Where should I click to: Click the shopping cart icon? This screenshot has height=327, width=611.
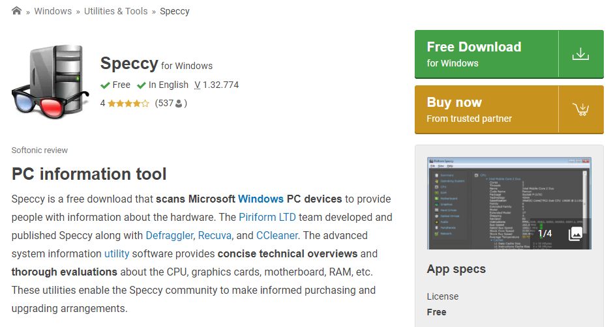(x=580, y=109)
